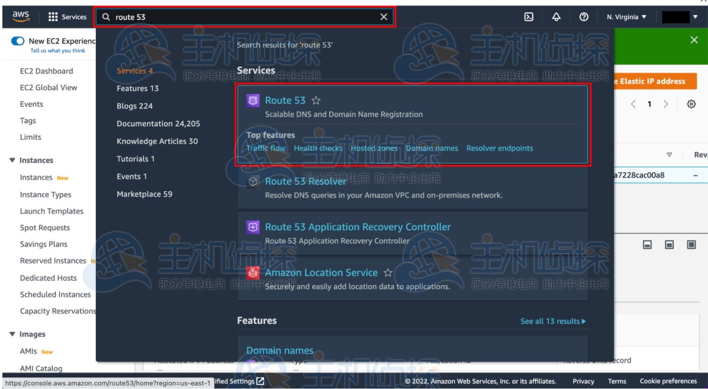This screenshot has height=389, width=708.
Task: Open the Route 53 service result
Action: [285, 100]
